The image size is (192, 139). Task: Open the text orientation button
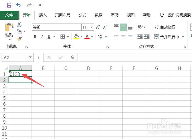click(x=140, y=27)
